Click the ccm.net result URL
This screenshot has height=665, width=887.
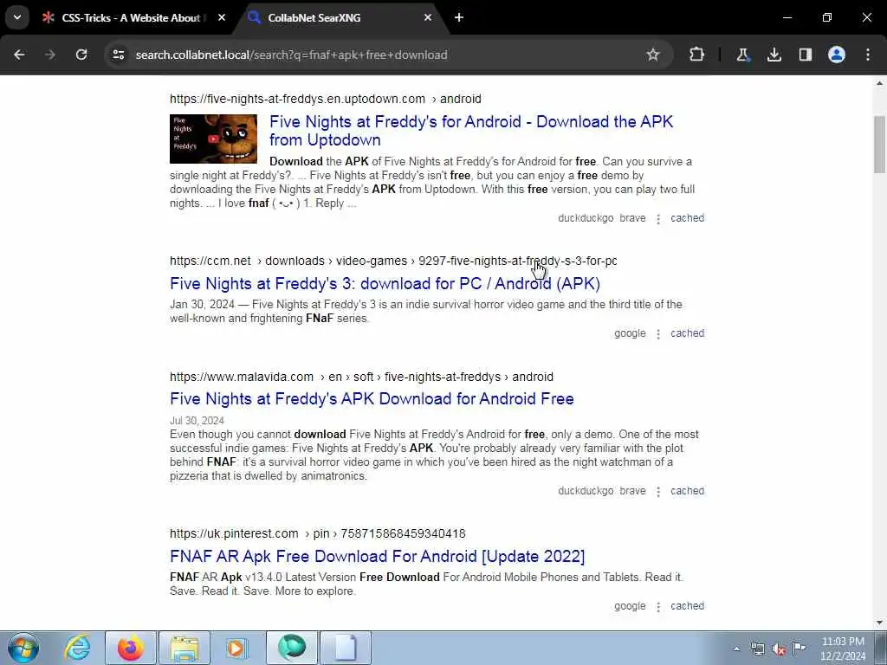point(393,261)
